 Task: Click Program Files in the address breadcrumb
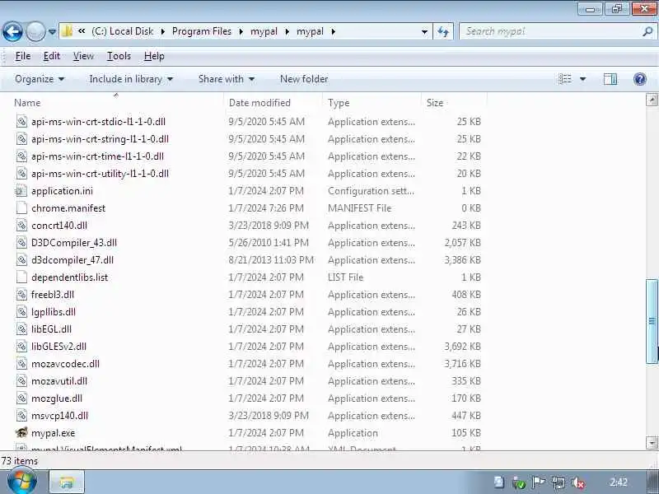click(x=202, y=31)
